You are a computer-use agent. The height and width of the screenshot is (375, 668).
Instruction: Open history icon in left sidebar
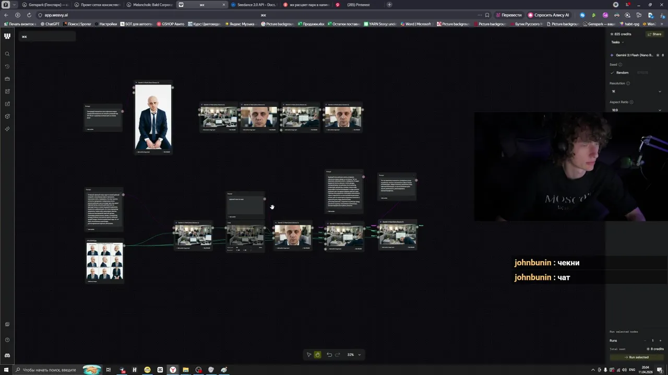click(x=7, y=67)
